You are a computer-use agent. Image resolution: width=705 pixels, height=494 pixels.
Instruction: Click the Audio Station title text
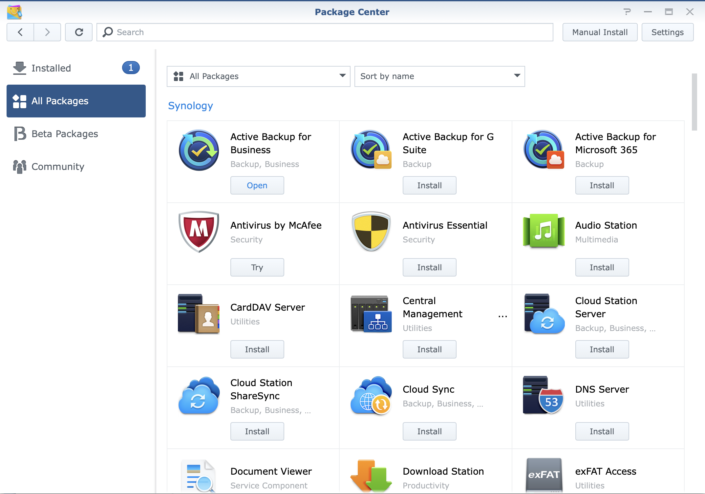(x=606, y=225)
